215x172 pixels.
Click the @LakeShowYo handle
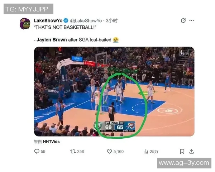86,20
